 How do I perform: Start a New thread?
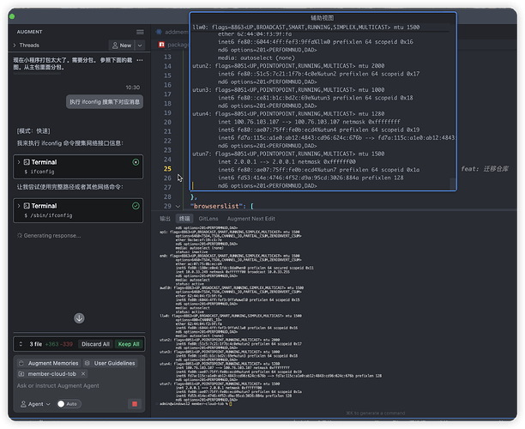point(122,45)
